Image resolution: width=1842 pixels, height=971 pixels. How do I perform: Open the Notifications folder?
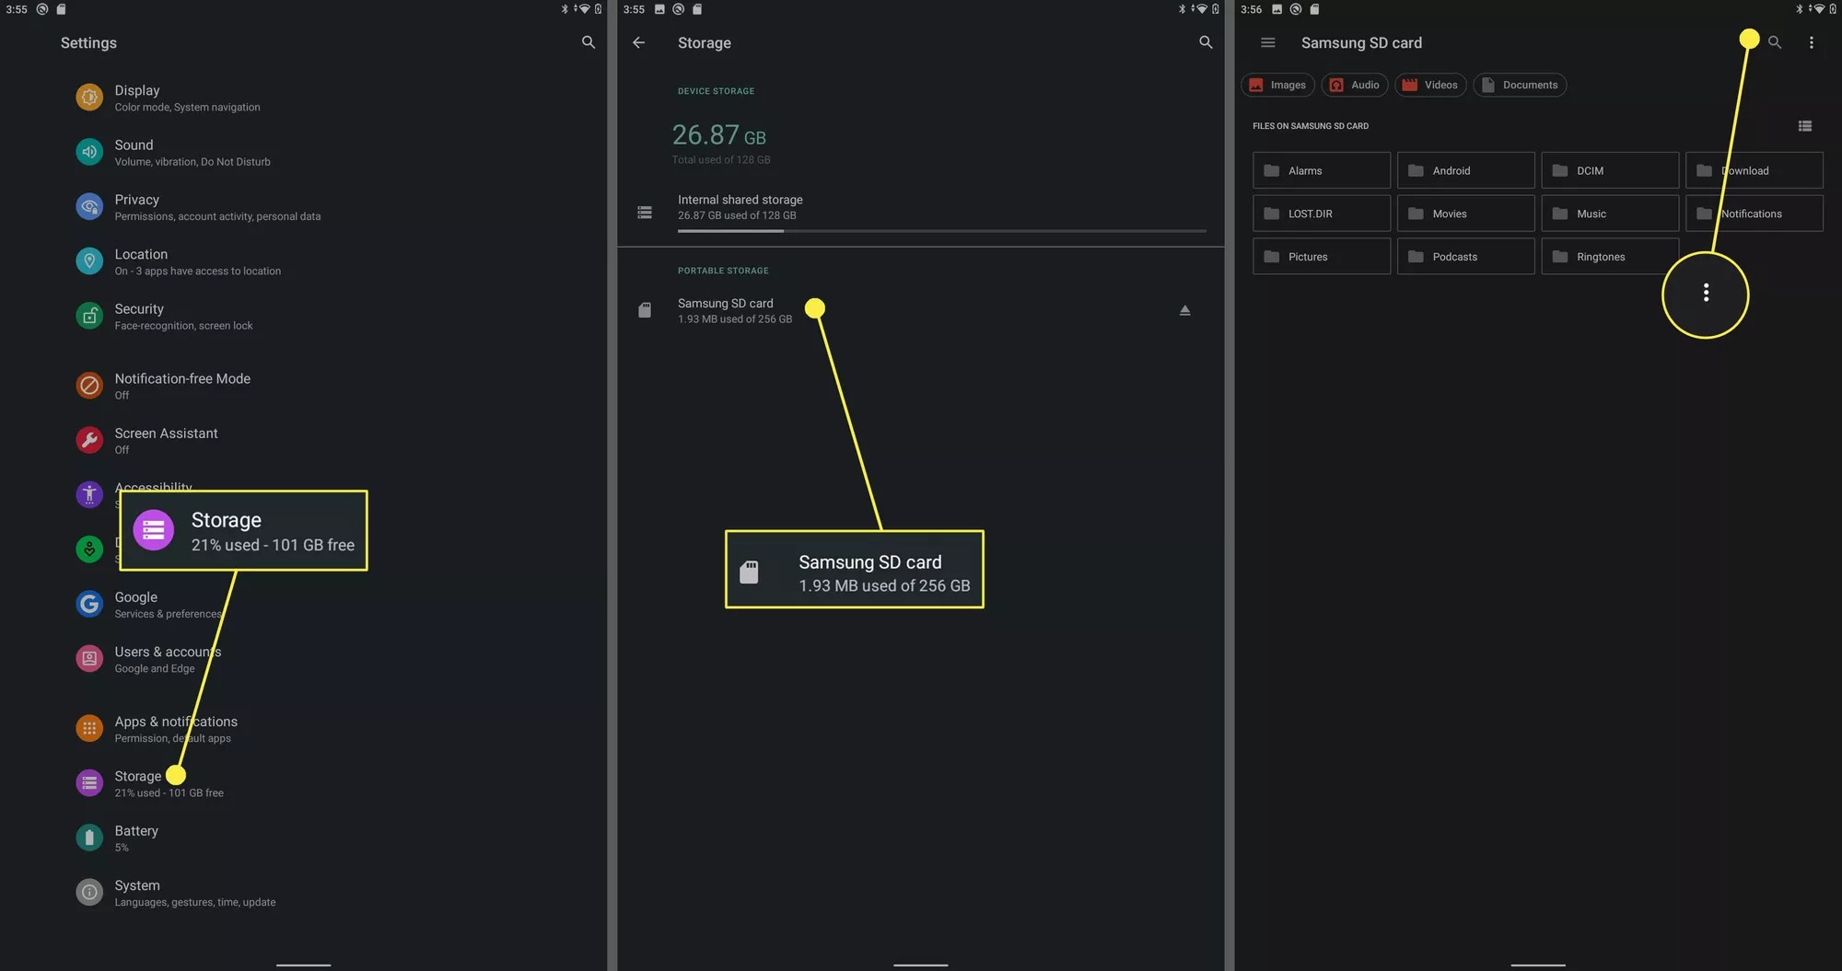[1755, 214]
